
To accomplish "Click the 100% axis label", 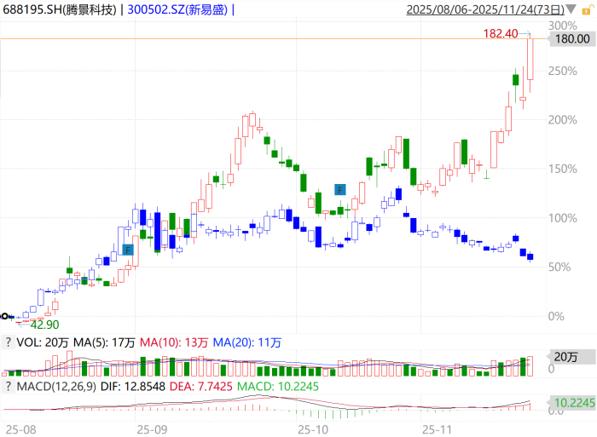I will [562, 218].
